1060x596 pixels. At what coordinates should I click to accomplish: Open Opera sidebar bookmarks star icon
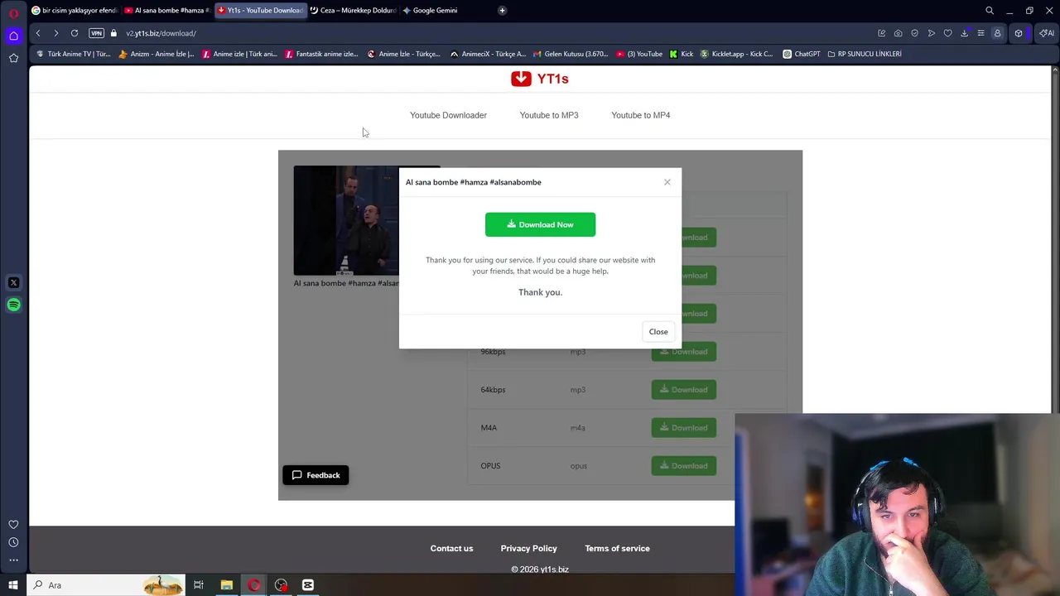tap(13, 58)
